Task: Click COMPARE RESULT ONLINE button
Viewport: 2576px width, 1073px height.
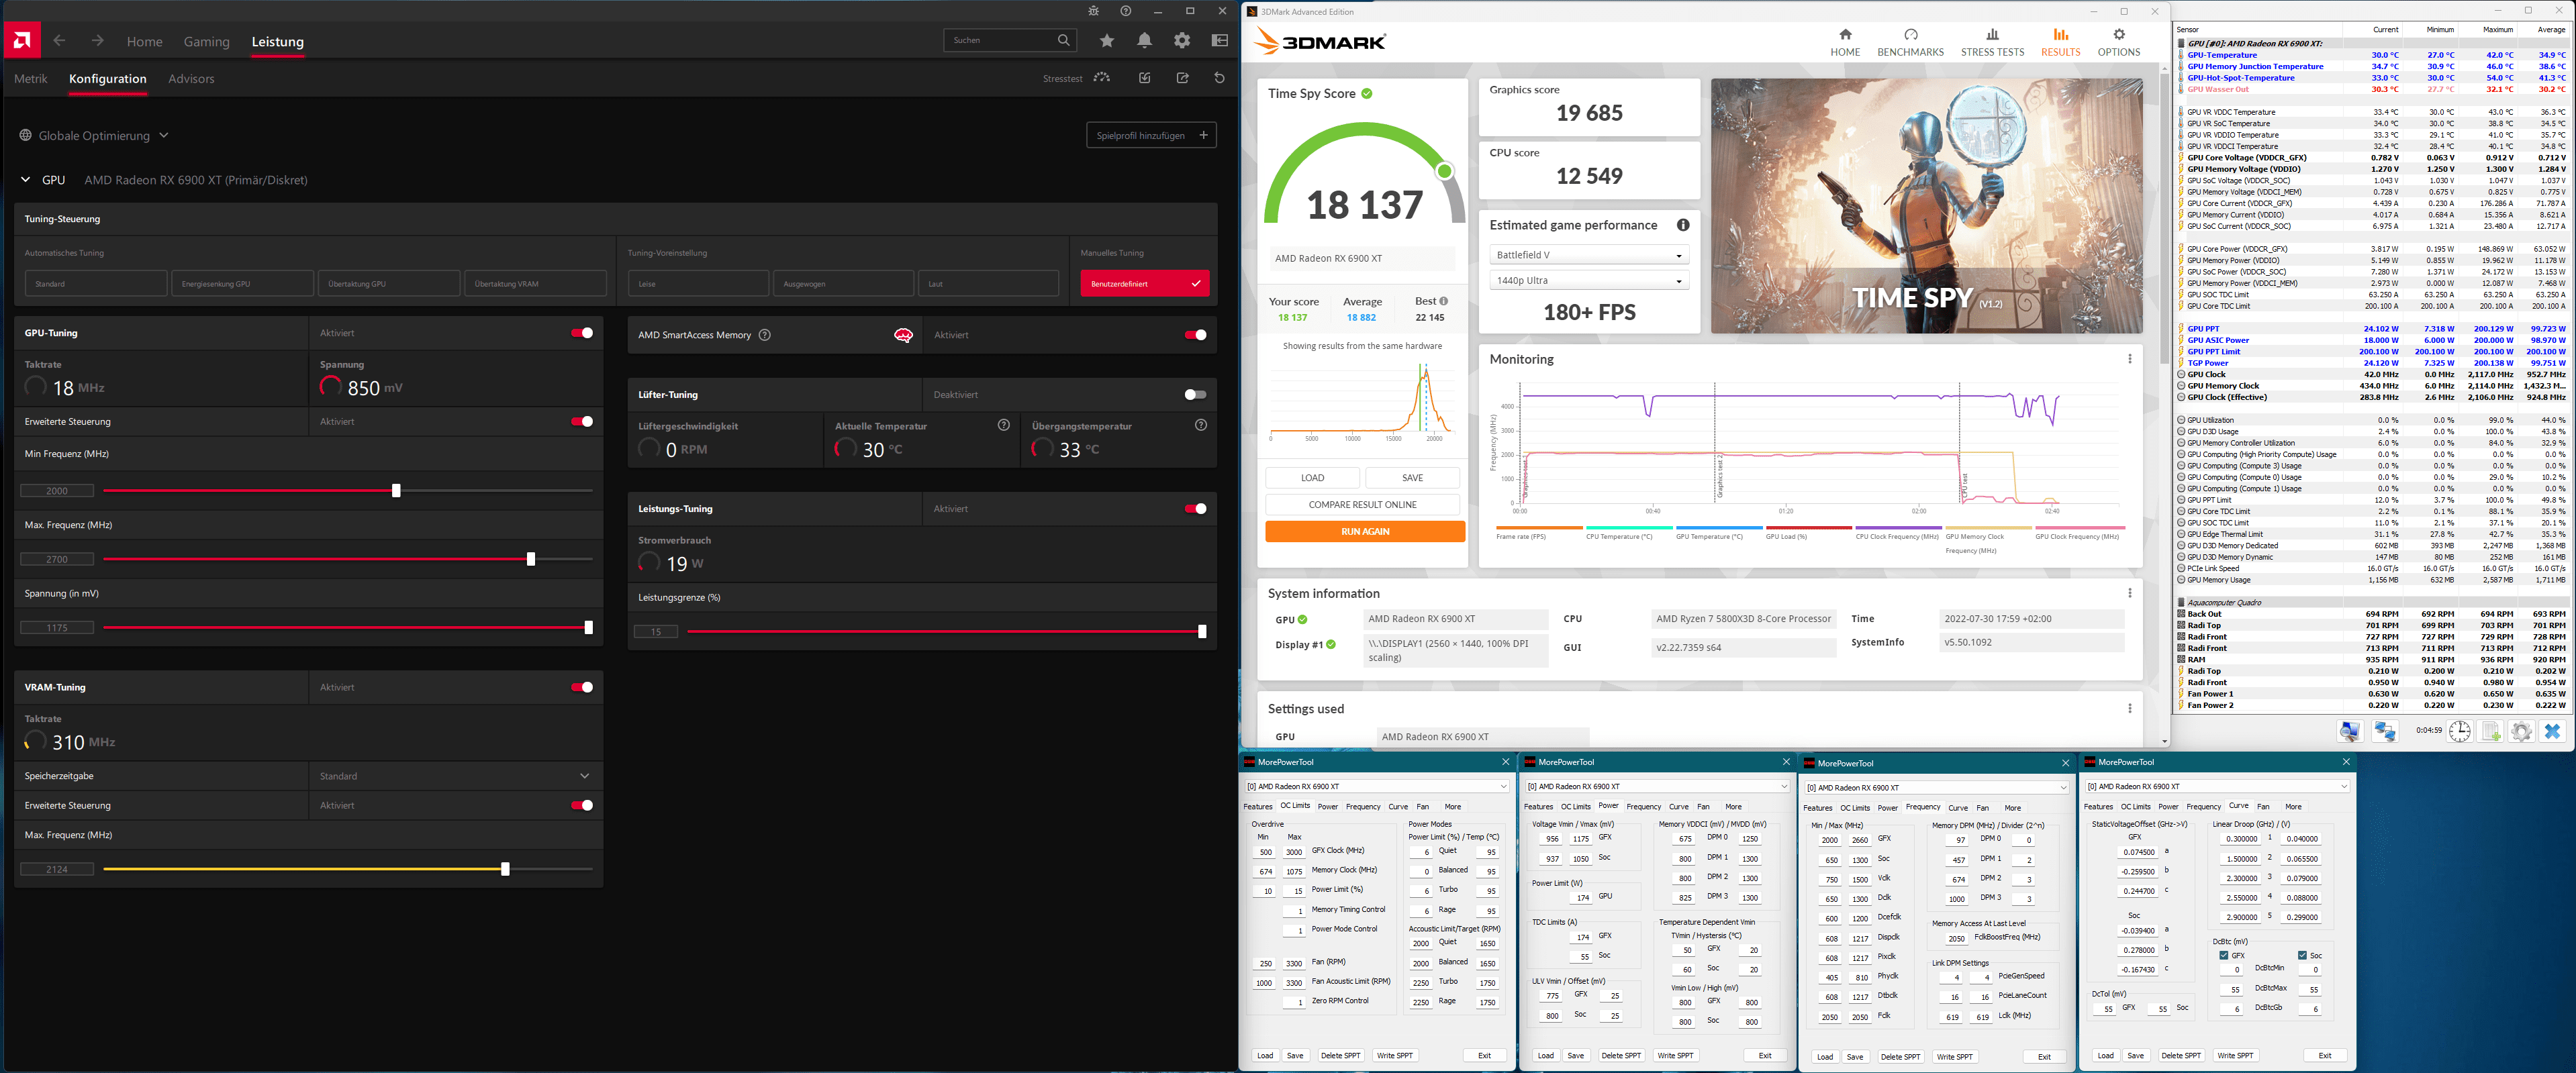Action: point(1362,505)
